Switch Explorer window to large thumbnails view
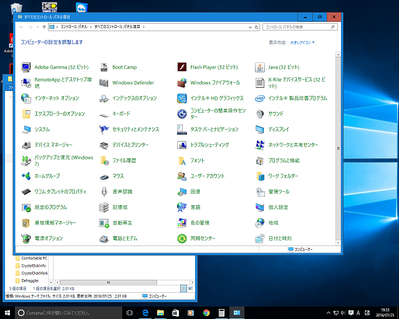The height and width of the screenshot is (319, 399). [x=190, y=288]
